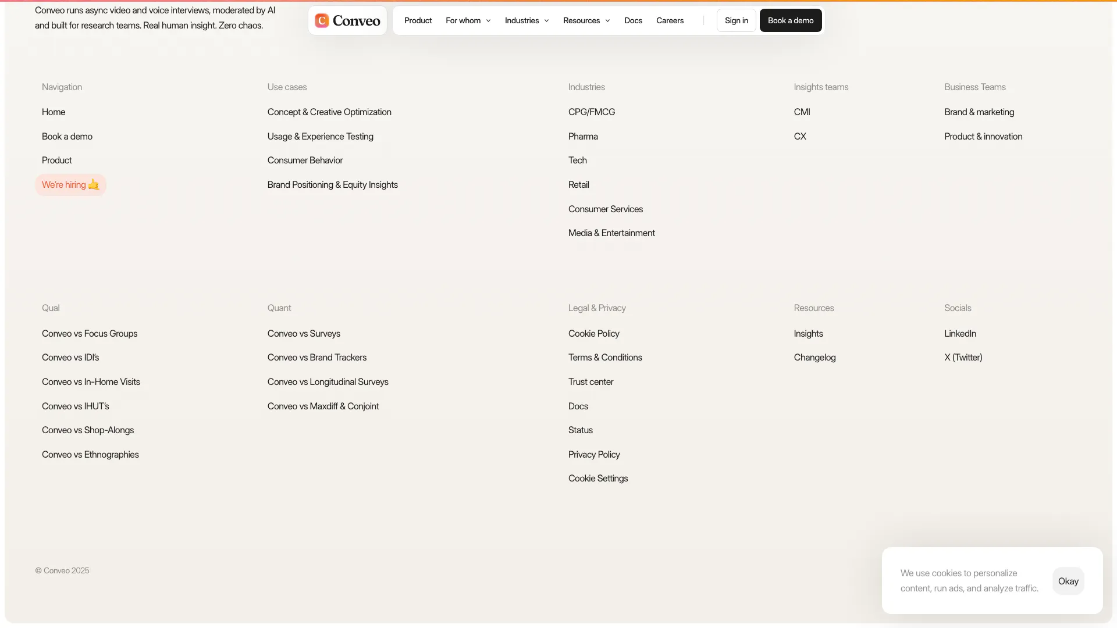This screenshot has height=628, width=1117.
Task: Visit the X (Twitter) link
Action: tap(963, 358)
